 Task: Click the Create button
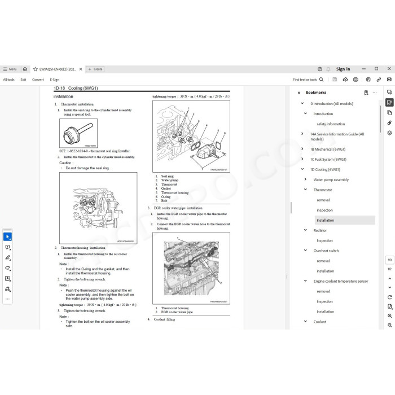click(95, 69)
